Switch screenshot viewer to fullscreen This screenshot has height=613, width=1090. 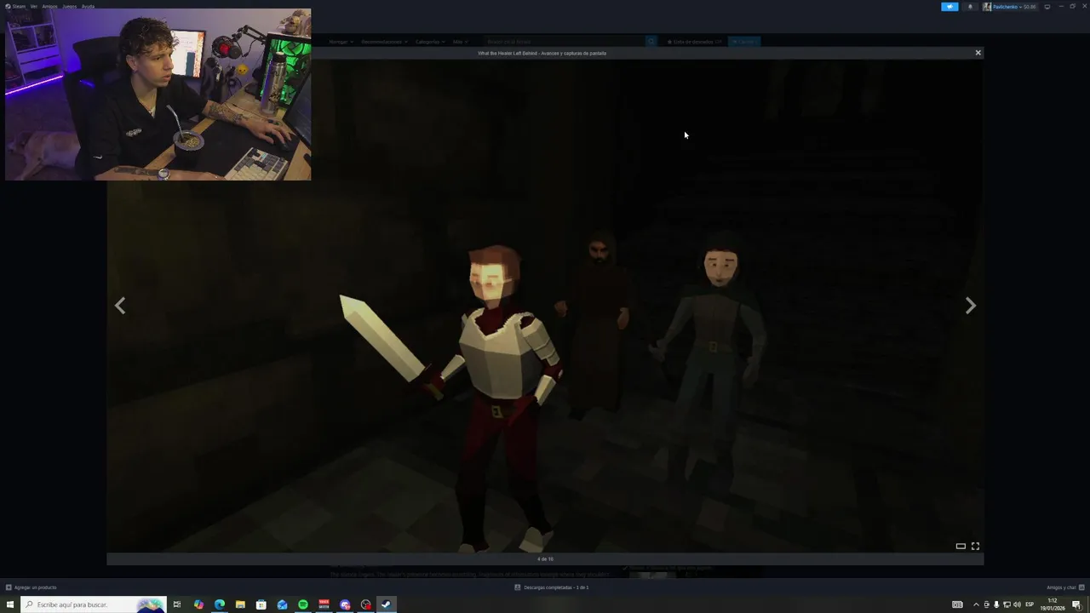point(975,547)
